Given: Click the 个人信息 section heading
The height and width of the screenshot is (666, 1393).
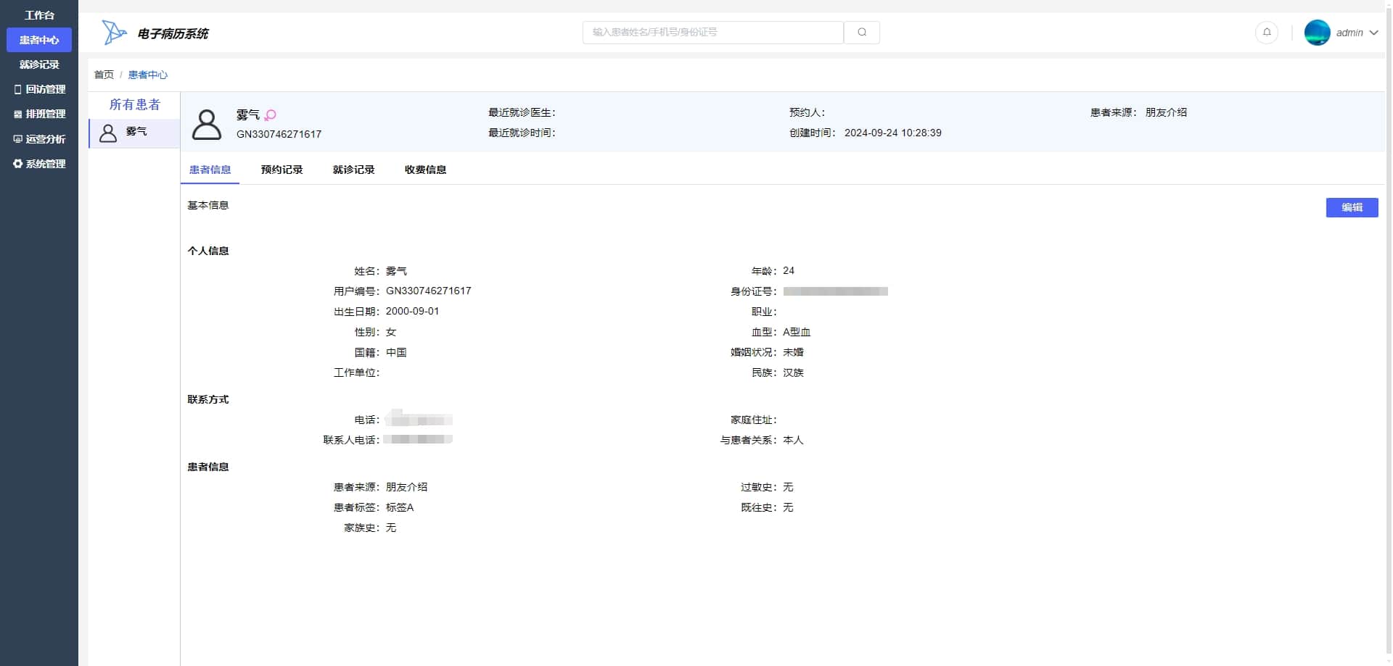Looking at the screenshot, I should [x=208, y=251].
